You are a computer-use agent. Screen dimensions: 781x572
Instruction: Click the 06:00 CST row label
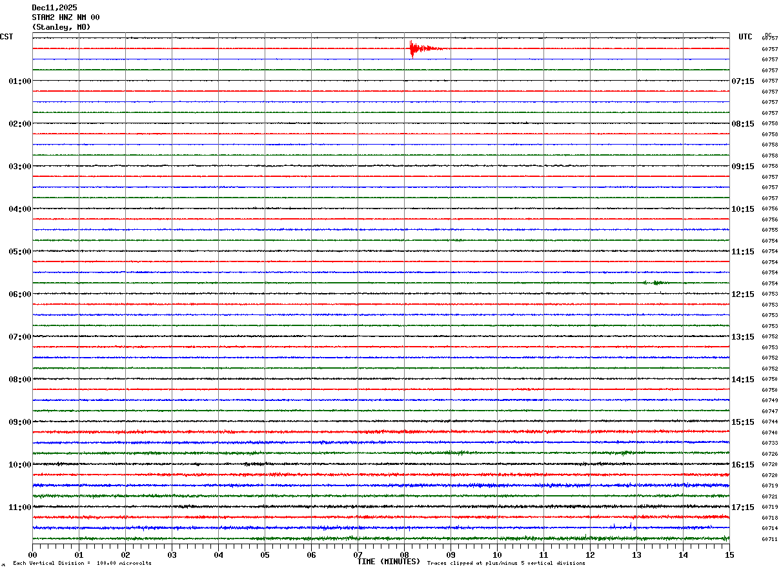coord(20,294)
